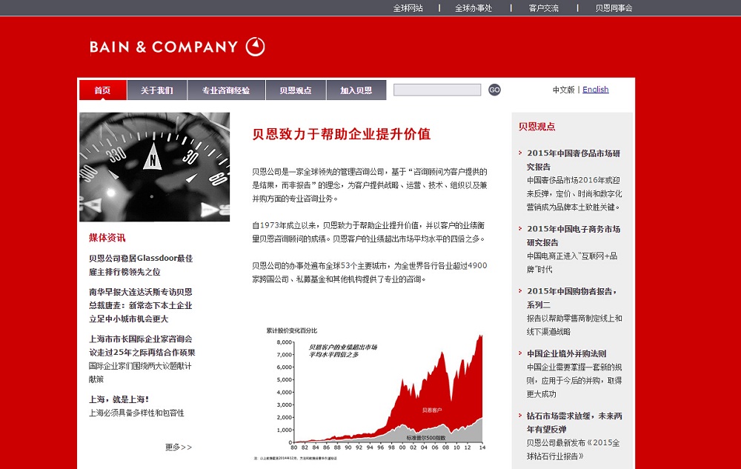Viewport: 741px width, 469px height.
Task: Click arrow bullet beside 2015年中国电子商务 report
Action: 520,228
